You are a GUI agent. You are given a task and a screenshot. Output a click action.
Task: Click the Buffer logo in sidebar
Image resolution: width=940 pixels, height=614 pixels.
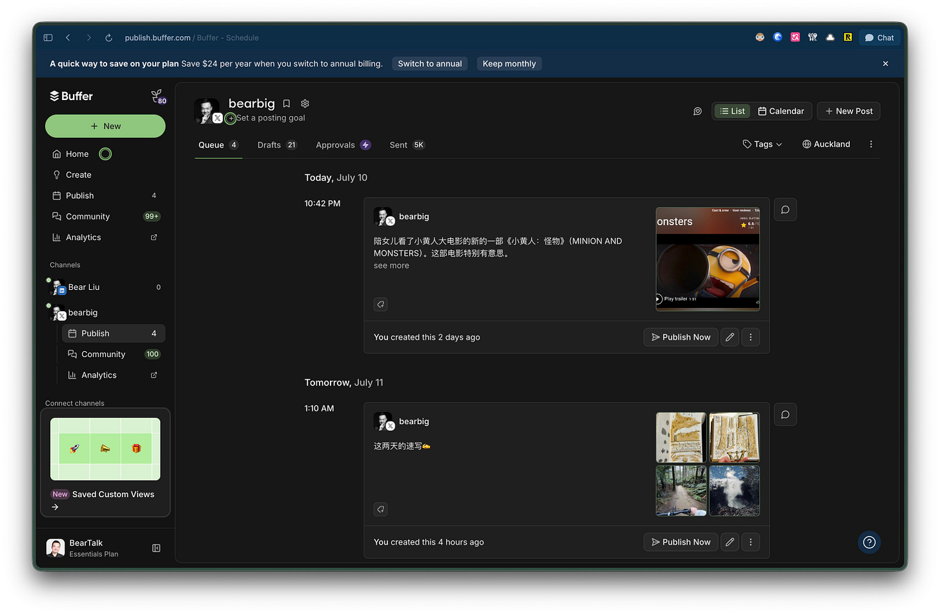(72, 96)
